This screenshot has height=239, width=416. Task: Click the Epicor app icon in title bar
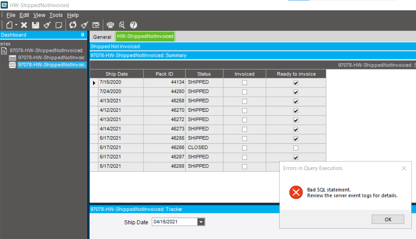pos(4,5)
